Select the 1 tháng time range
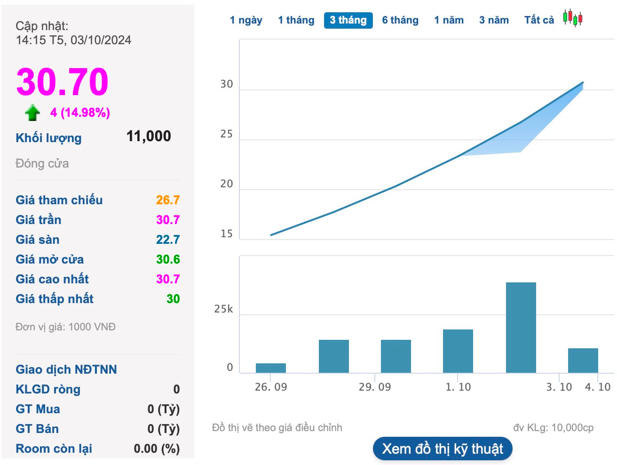Image resolution: width=617 pixels, height=465 pixels. coord(296,20)
